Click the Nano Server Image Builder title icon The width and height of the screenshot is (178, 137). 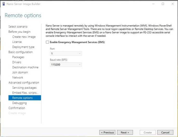(x=4, y=4)
